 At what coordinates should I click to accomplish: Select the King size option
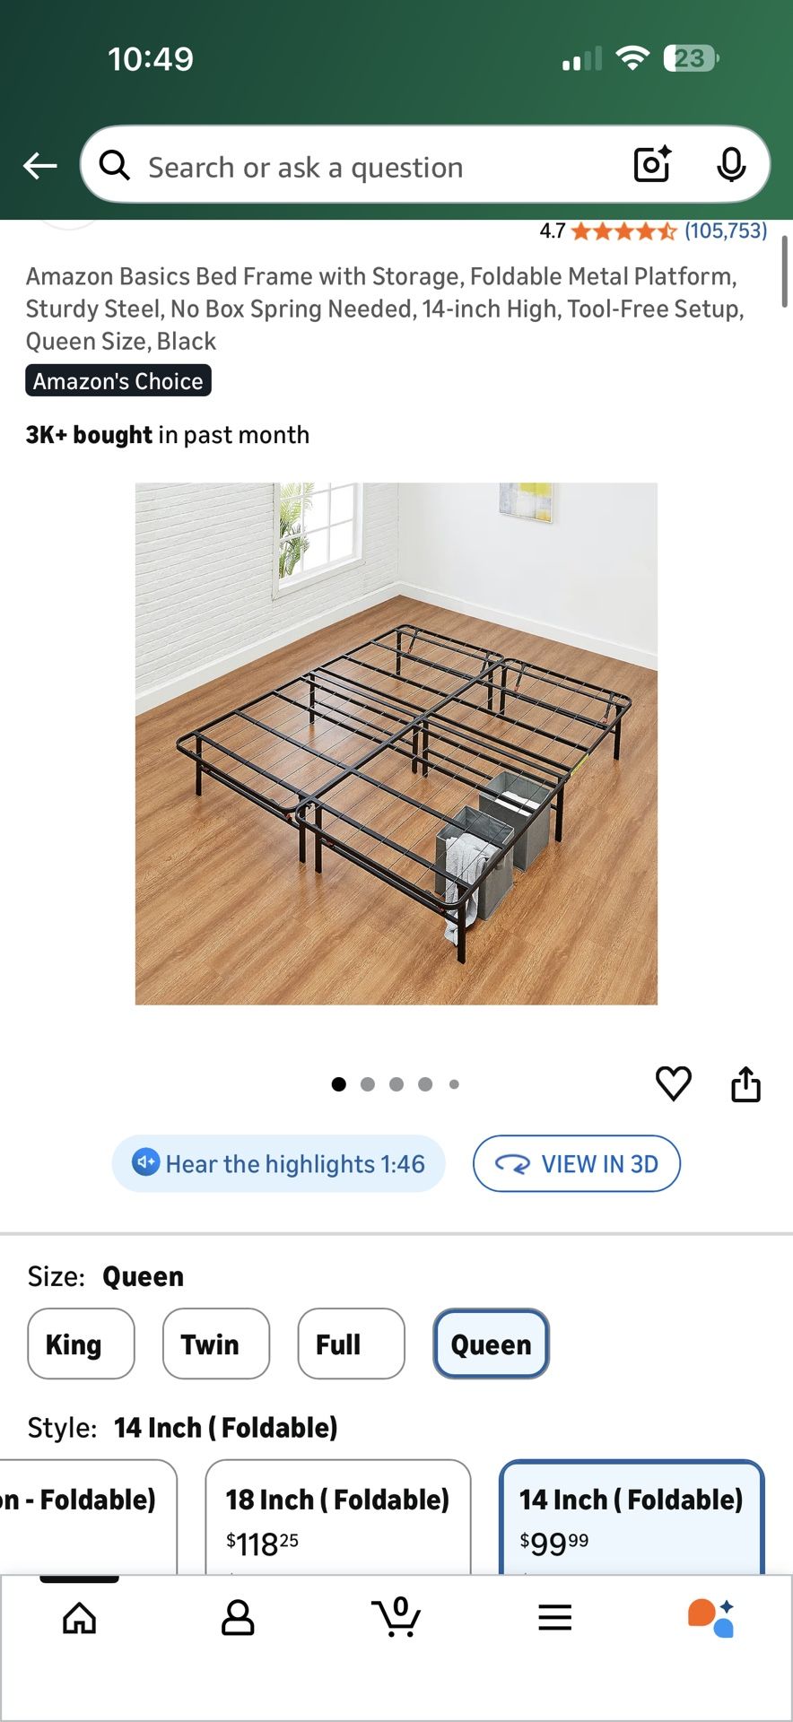81,1344
